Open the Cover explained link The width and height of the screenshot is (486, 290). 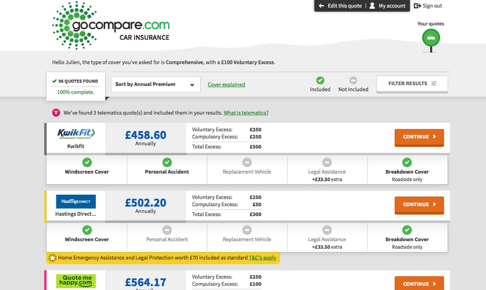[226, 84]
